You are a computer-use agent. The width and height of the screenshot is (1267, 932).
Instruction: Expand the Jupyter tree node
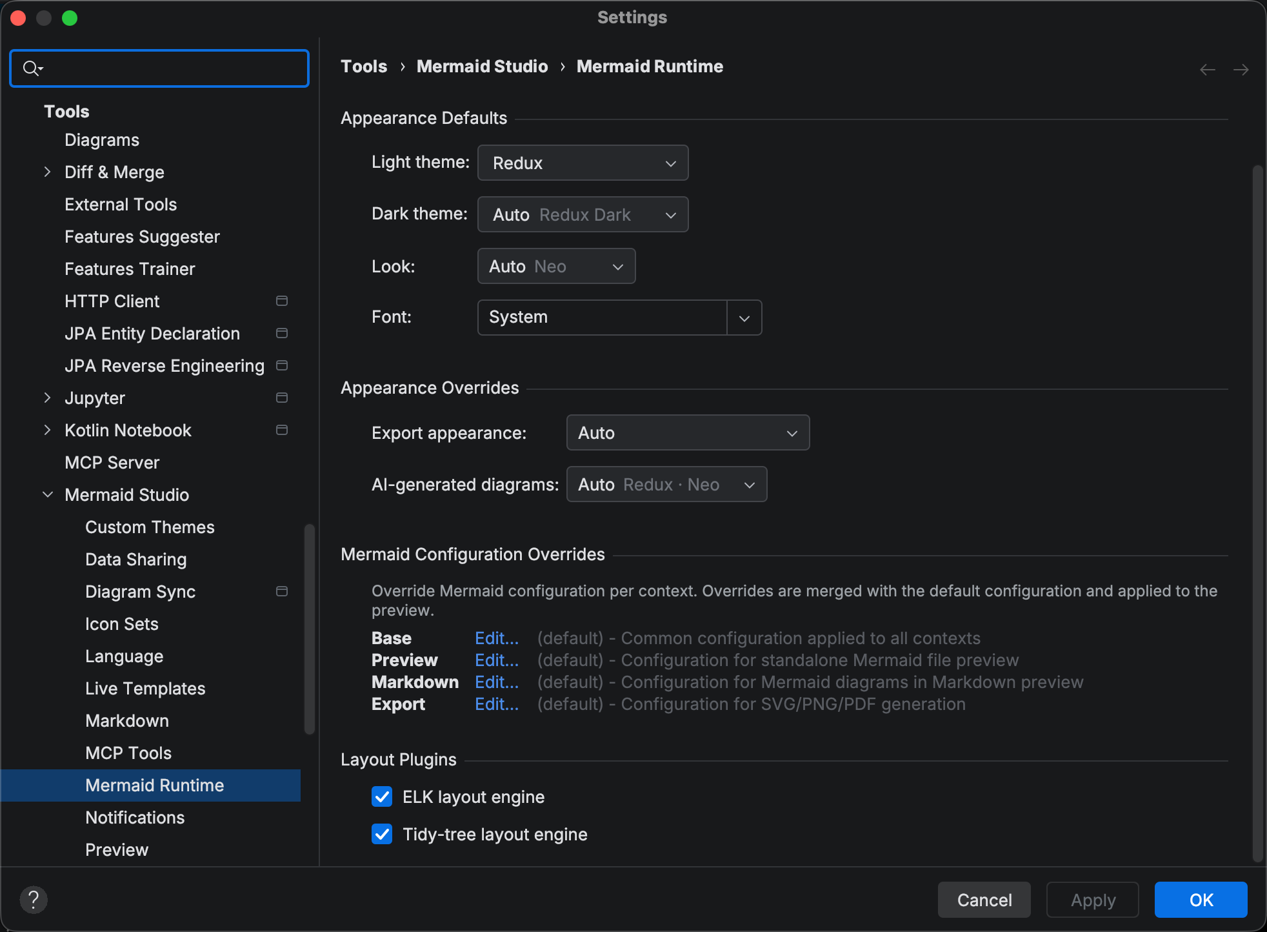pyautogui.click(x=47, y=398)
